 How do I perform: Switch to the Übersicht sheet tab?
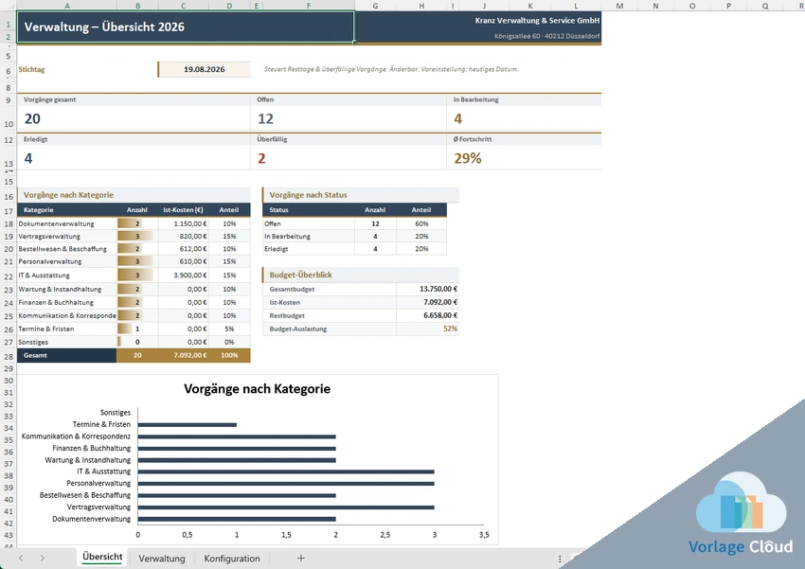point(102,557)
